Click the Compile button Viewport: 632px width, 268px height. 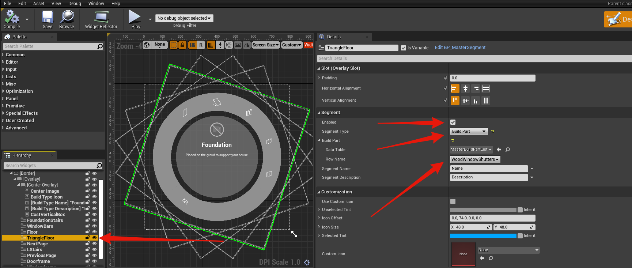pyautogui.click(x=12, y=19)
